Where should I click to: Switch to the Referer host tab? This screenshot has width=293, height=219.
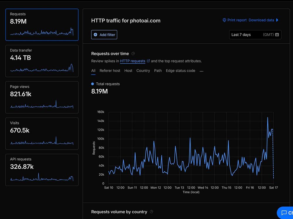click(x=110, y=71)
